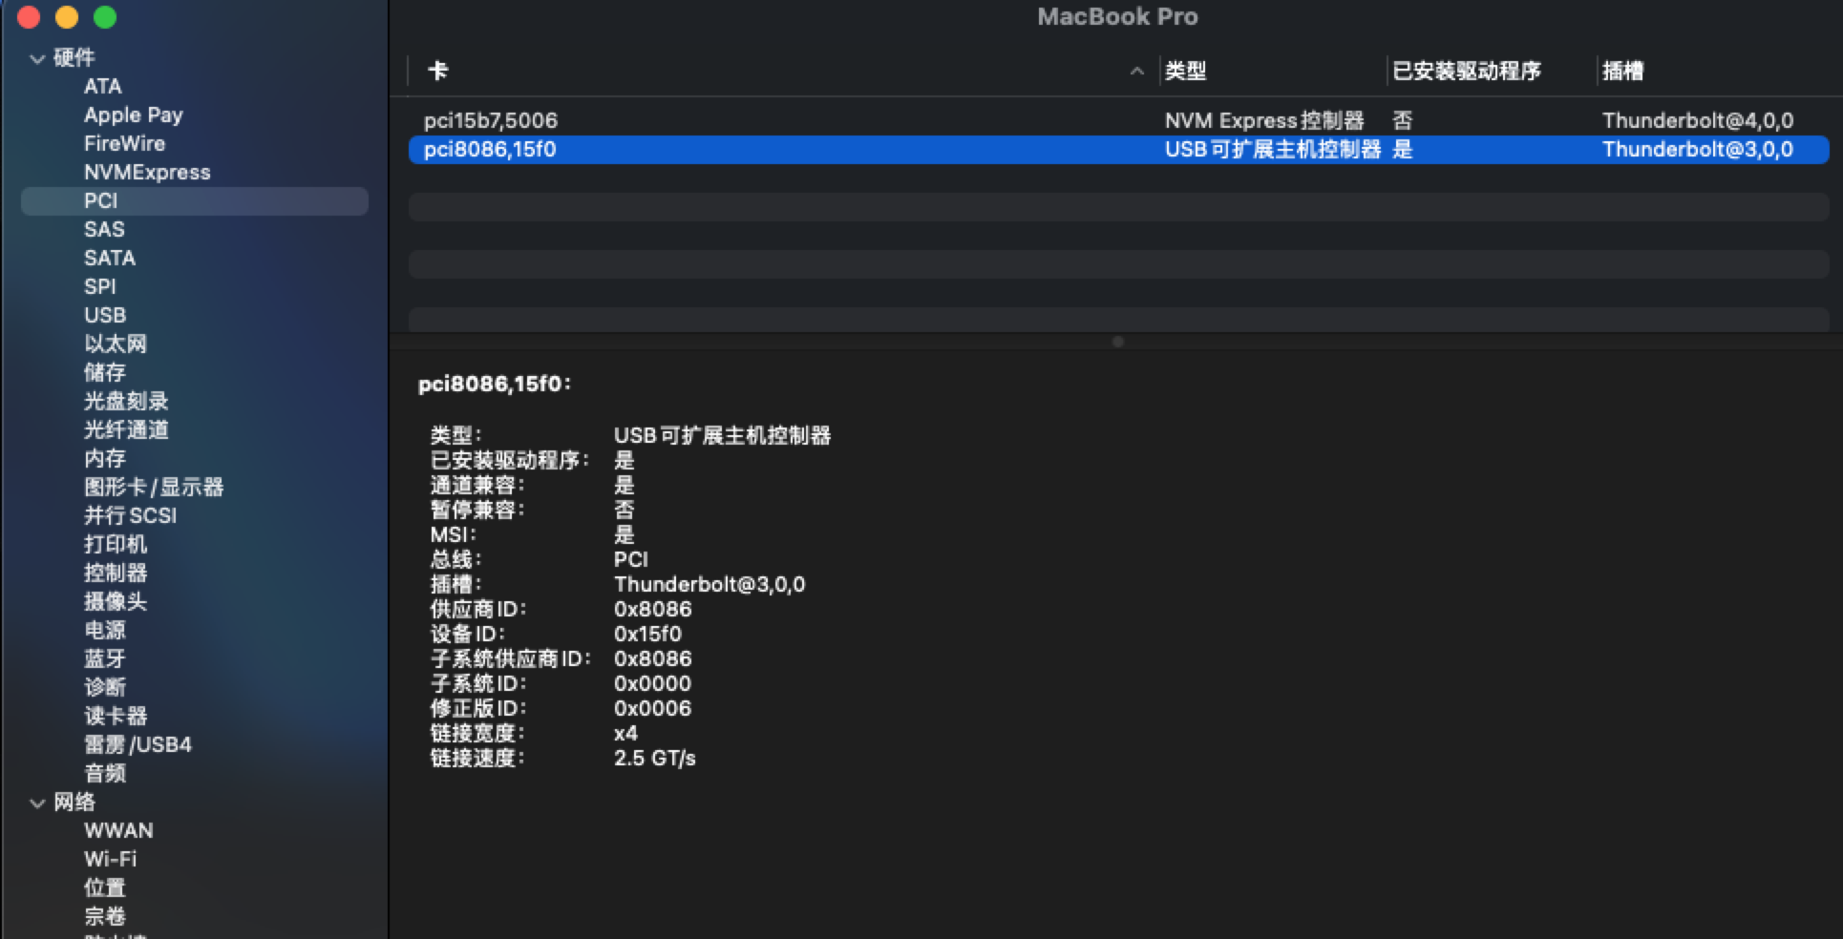Collapse the 网络 section in sidebar

[37, 803]
